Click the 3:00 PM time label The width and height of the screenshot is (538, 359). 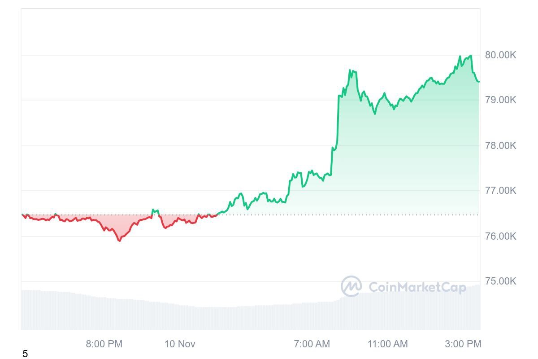click(463, 344)
